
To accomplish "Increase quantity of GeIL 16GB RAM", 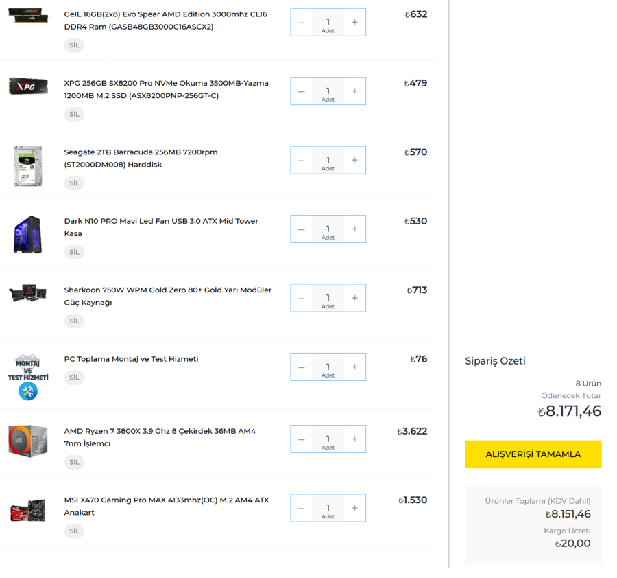I will click(x=354, y=23).
